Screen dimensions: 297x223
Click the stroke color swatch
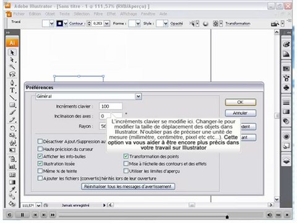point(59,24)
